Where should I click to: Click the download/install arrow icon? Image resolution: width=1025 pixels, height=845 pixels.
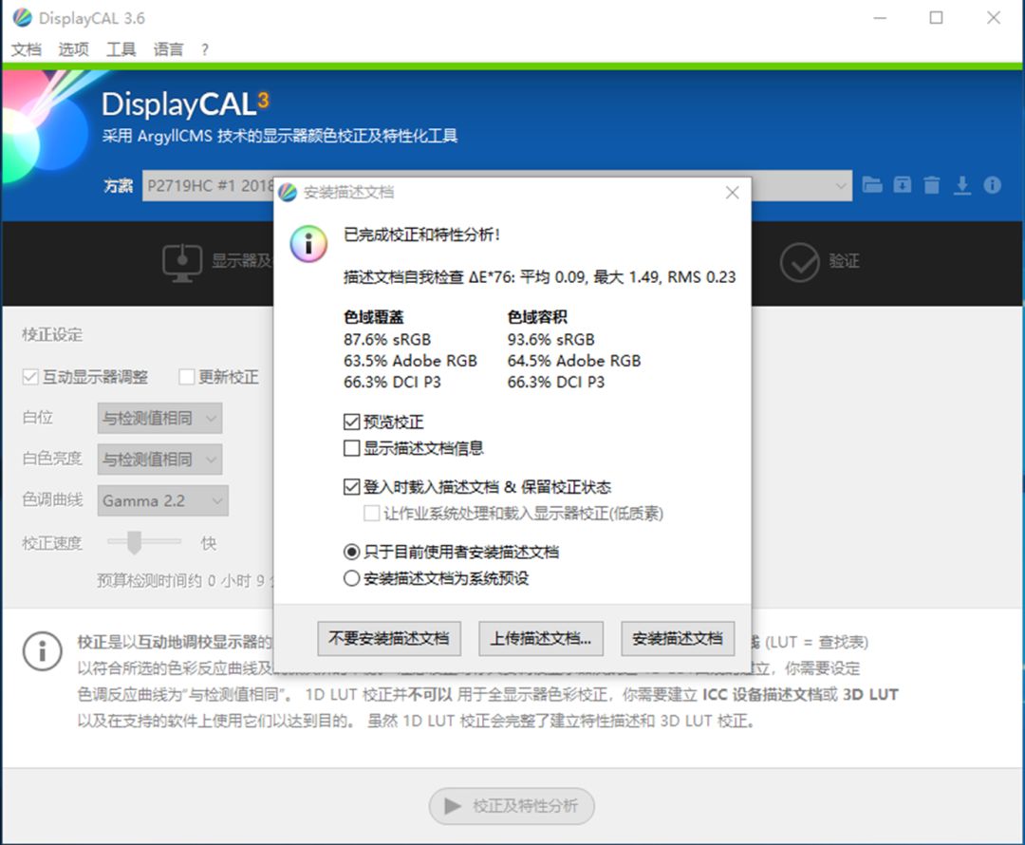point(961,185)
